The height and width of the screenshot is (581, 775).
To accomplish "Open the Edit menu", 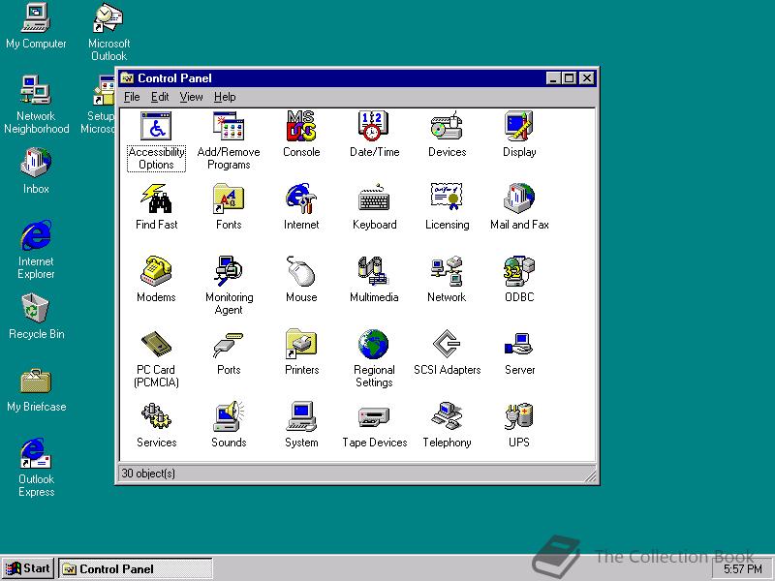I will [x=160, y=97].
